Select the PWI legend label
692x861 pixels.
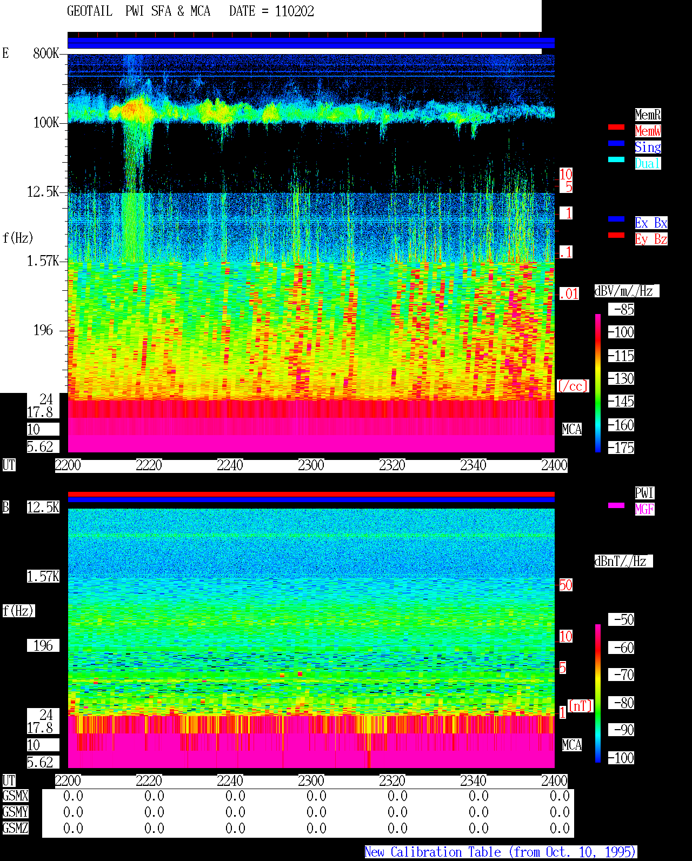point(644,493)
